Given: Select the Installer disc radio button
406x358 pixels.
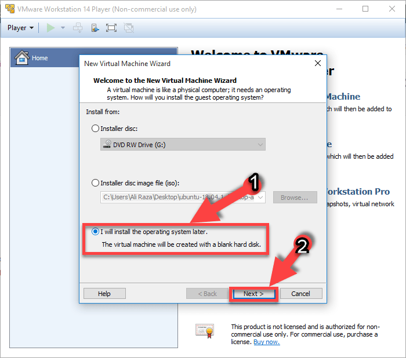Looking at the screenshot, I should pyautogui.click(x=96, y=129).
